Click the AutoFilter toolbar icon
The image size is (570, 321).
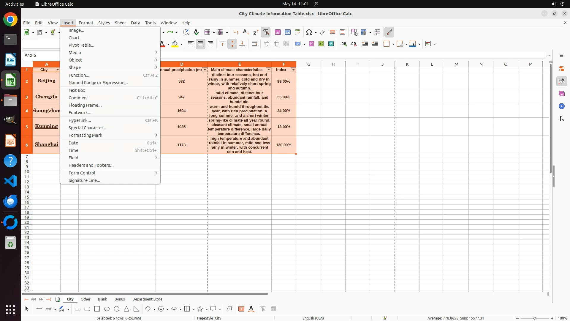pyautogui.click(x=266, y=32)
